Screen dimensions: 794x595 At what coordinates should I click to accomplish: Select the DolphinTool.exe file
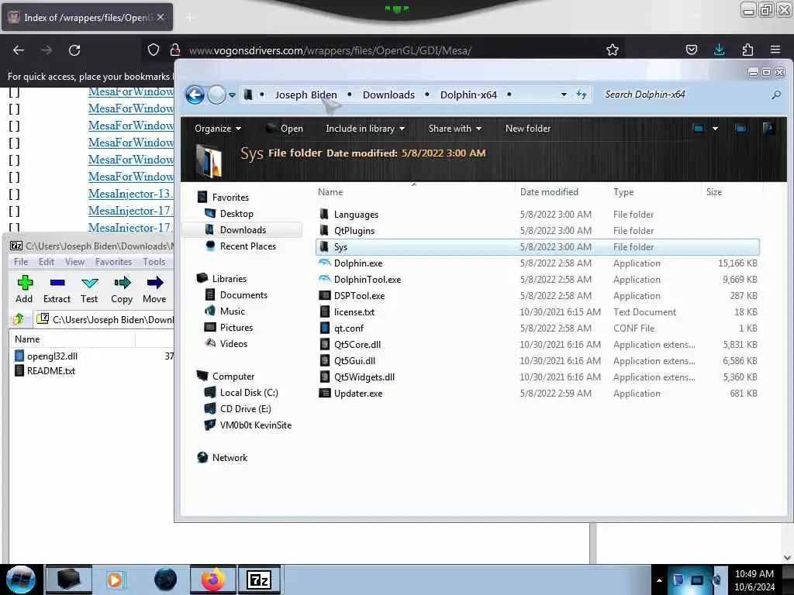[x=367, y=279]
